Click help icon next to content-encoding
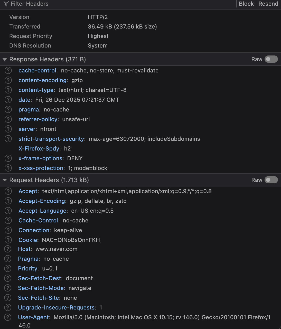Viewport: 281px width, 329px height. (8, 80)
